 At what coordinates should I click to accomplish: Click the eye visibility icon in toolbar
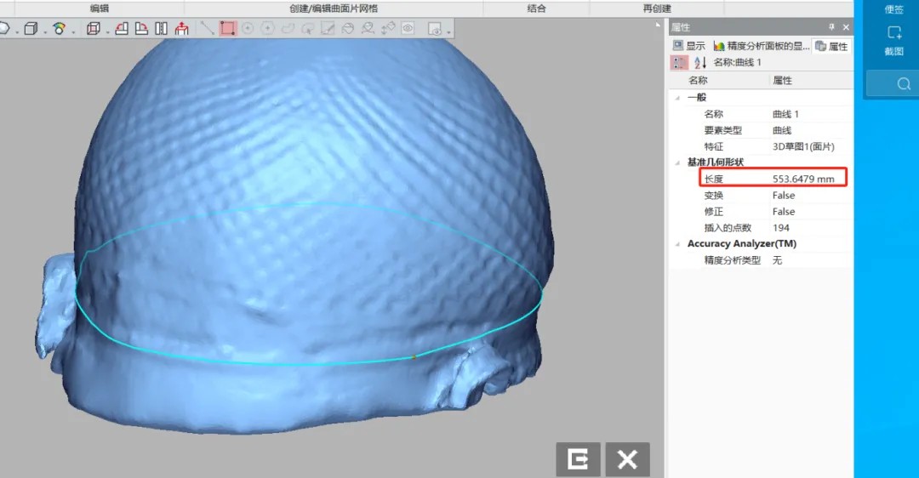[408, 28]
